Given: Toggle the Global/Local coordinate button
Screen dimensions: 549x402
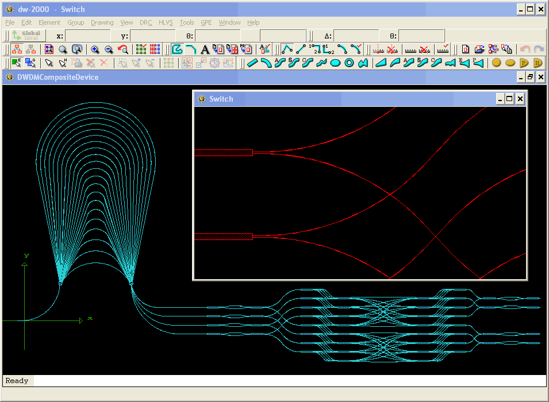Looking at the screenshot, I should (x=26, y=36).
